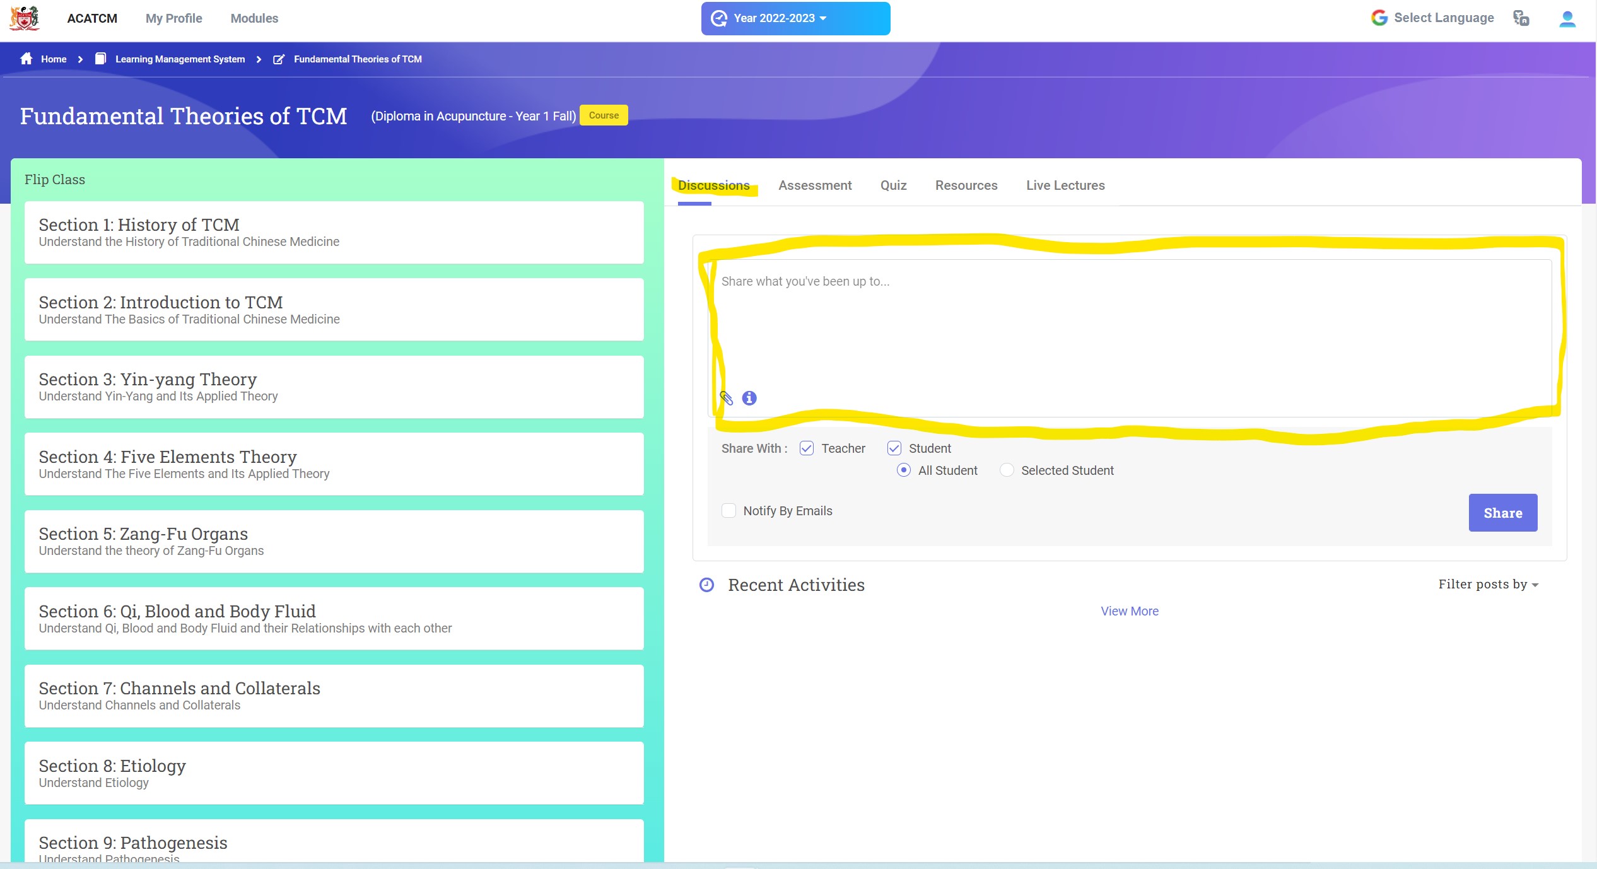Viewport: 1597px width, 869px height.
Task: Click the clock icon beside Recent Activities
Action: [x=706, y=585]
